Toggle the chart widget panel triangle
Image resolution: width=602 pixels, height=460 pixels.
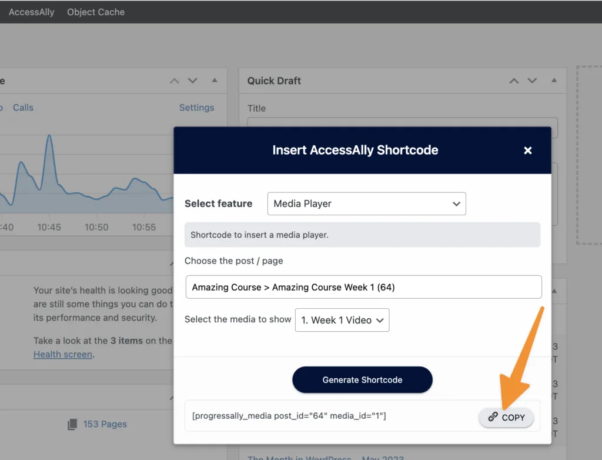click(x=214, y=81)
